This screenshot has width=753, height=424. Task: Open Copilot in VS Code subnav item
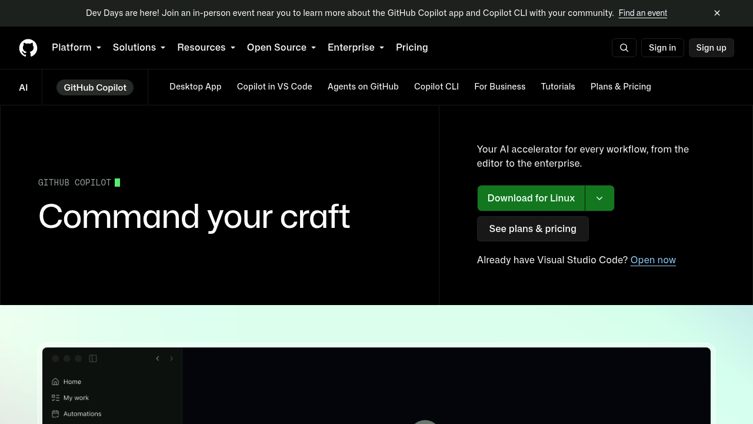click(x=275, y=87)
